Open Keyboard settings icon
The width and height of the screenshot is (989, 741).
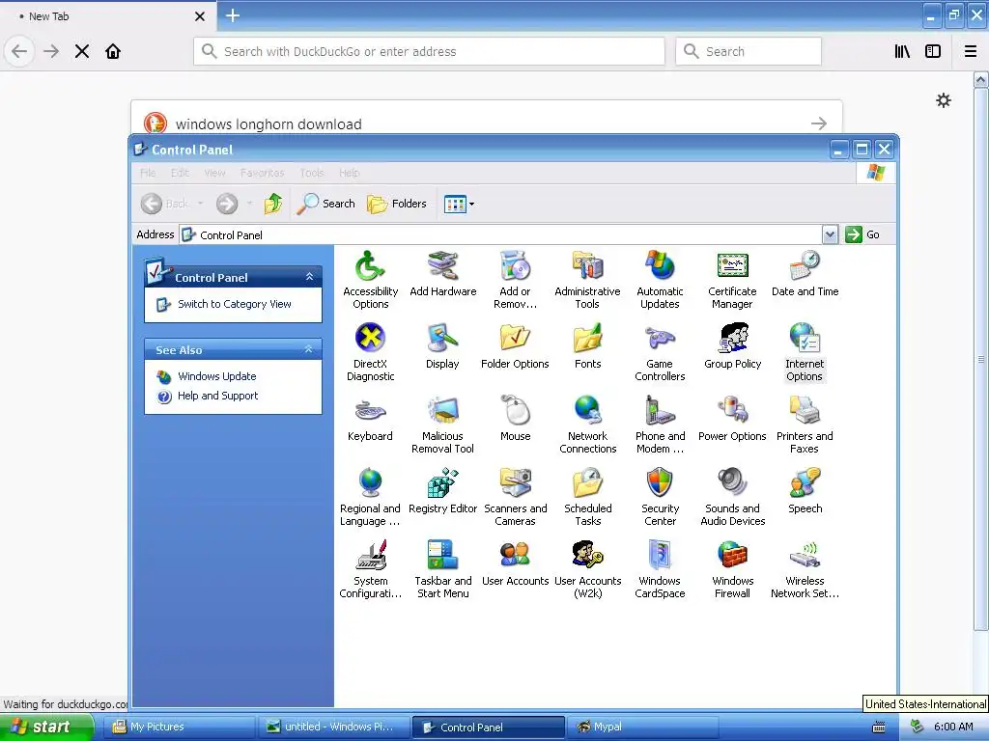point(370,419)
